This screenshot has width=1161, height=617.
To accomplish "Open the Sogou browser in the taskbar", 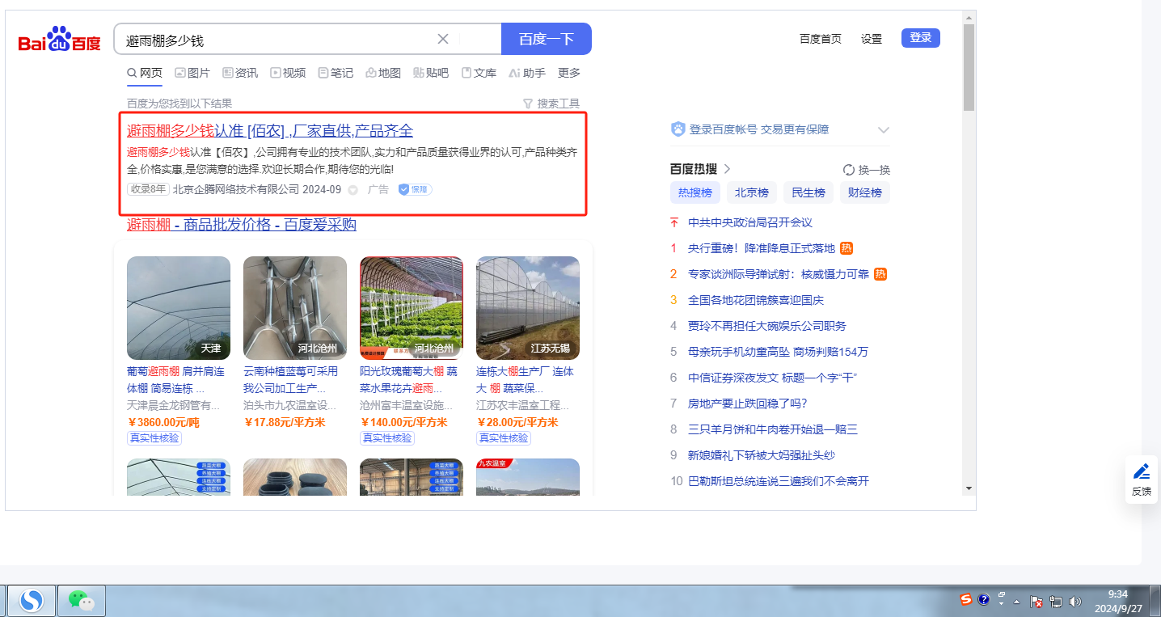I will [32, 600].
